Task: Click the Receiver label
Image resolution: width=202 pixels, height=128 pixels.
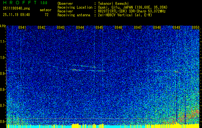Action: pyautogui.click(x=65, y=11)
